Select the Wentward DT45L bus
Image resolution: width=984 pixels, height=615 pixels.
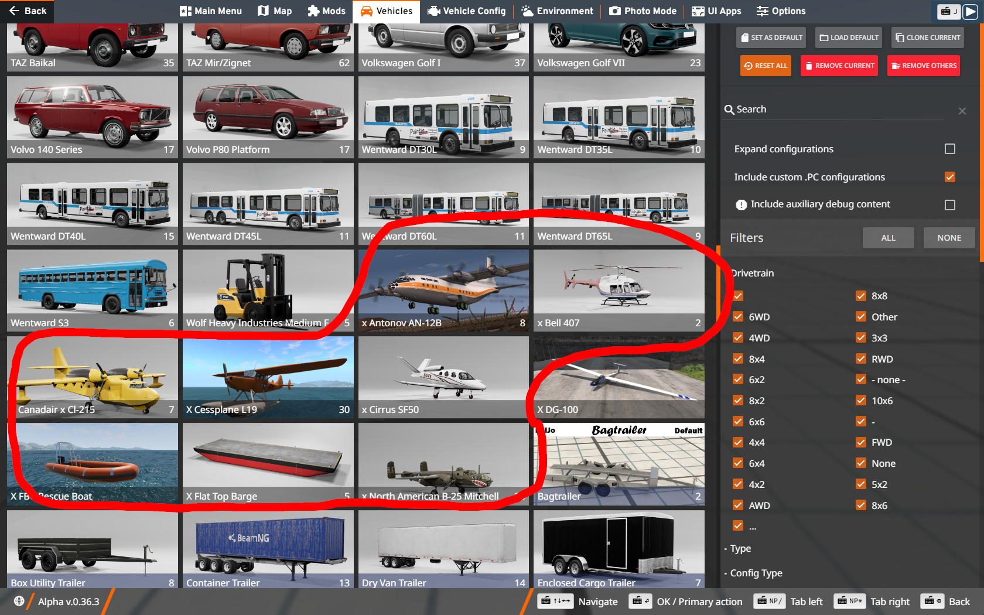pos(268,204)
